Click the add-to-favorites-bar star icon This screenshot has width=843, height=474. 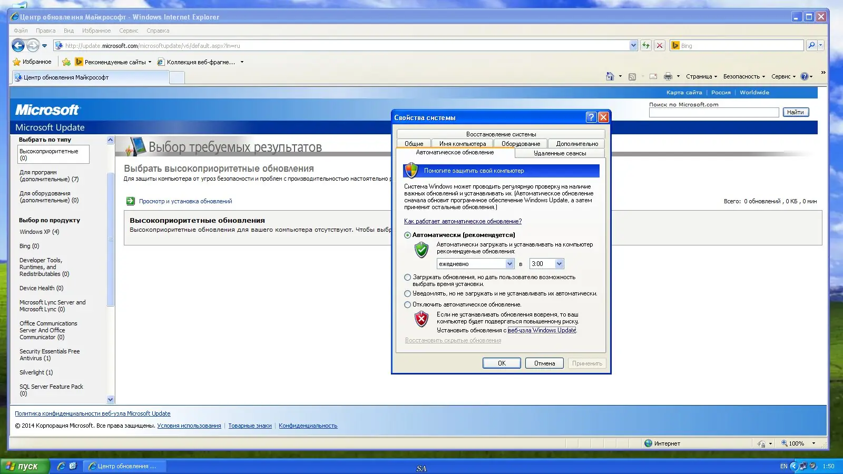66,62
